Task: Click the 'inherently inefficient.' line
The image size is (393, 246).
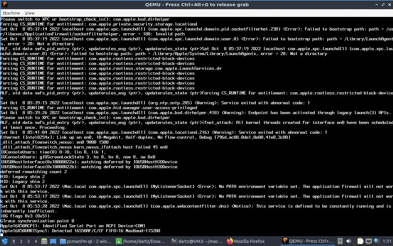Action: point(29,211)
